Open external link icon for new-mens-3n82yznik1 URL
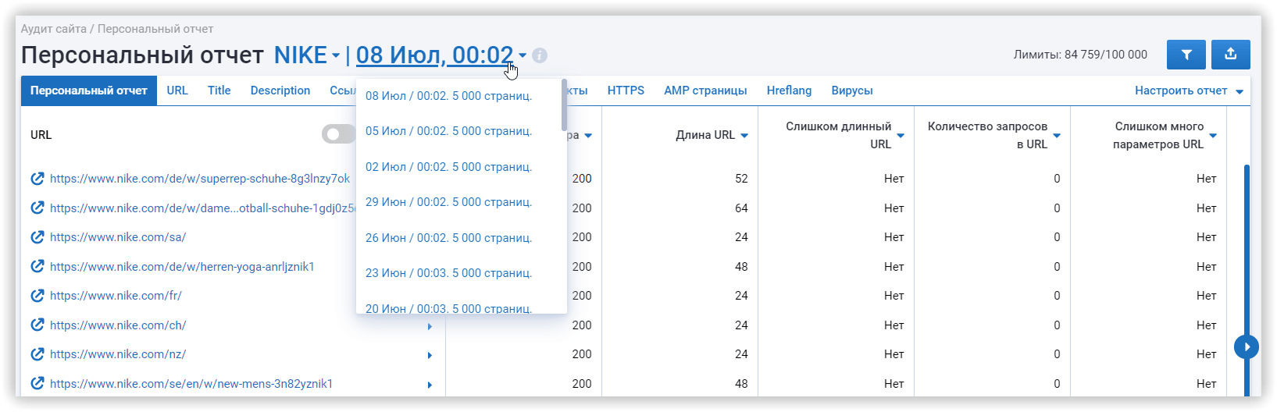 point(37,383)
